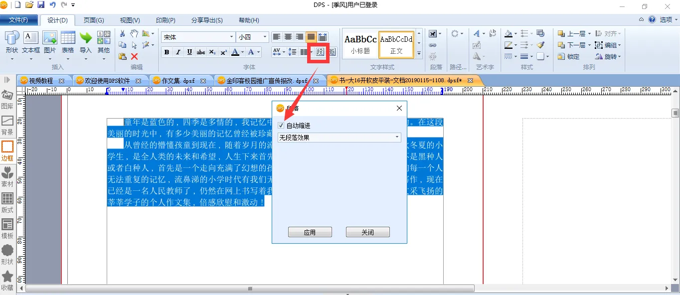Switch to the 作文集.dpsf document tab

coord(179,80)
